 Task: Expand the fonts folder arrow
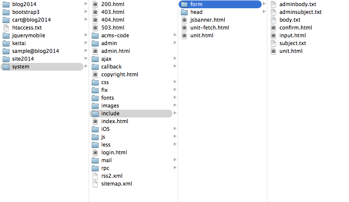(175, 98)
